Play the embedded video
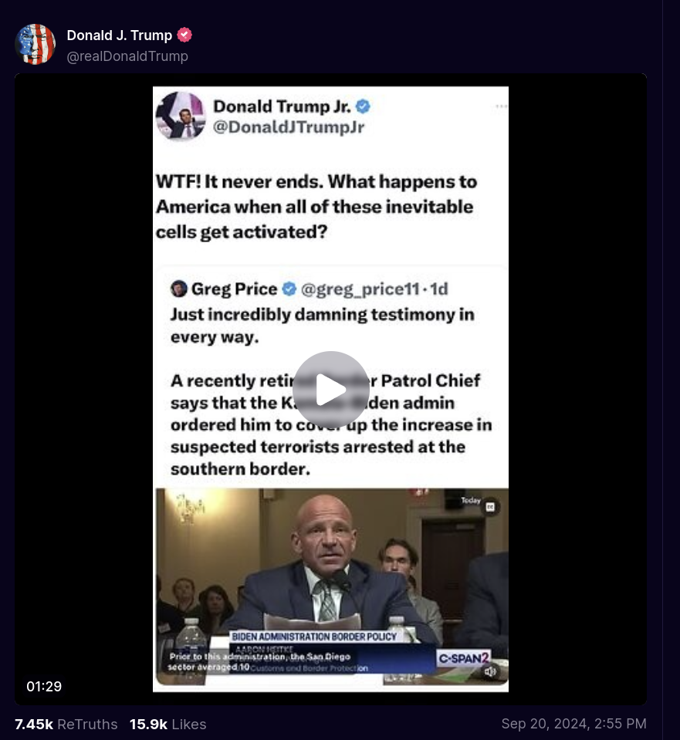This screenshot has height=740, width=680. 330,390
